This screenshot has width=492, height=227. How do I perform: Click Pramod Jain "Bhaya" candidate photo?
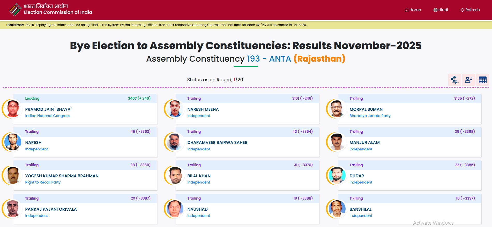pyautogui.click(x=13, y=109)
